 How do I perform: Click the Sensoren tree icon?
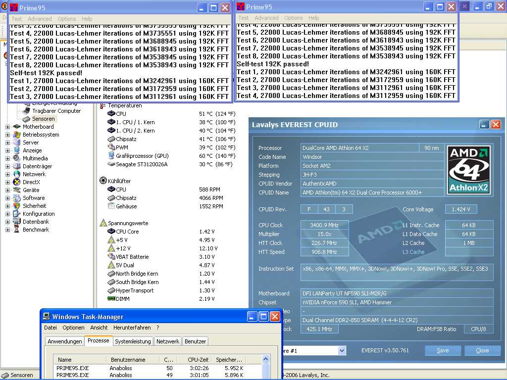coord(27,119)
